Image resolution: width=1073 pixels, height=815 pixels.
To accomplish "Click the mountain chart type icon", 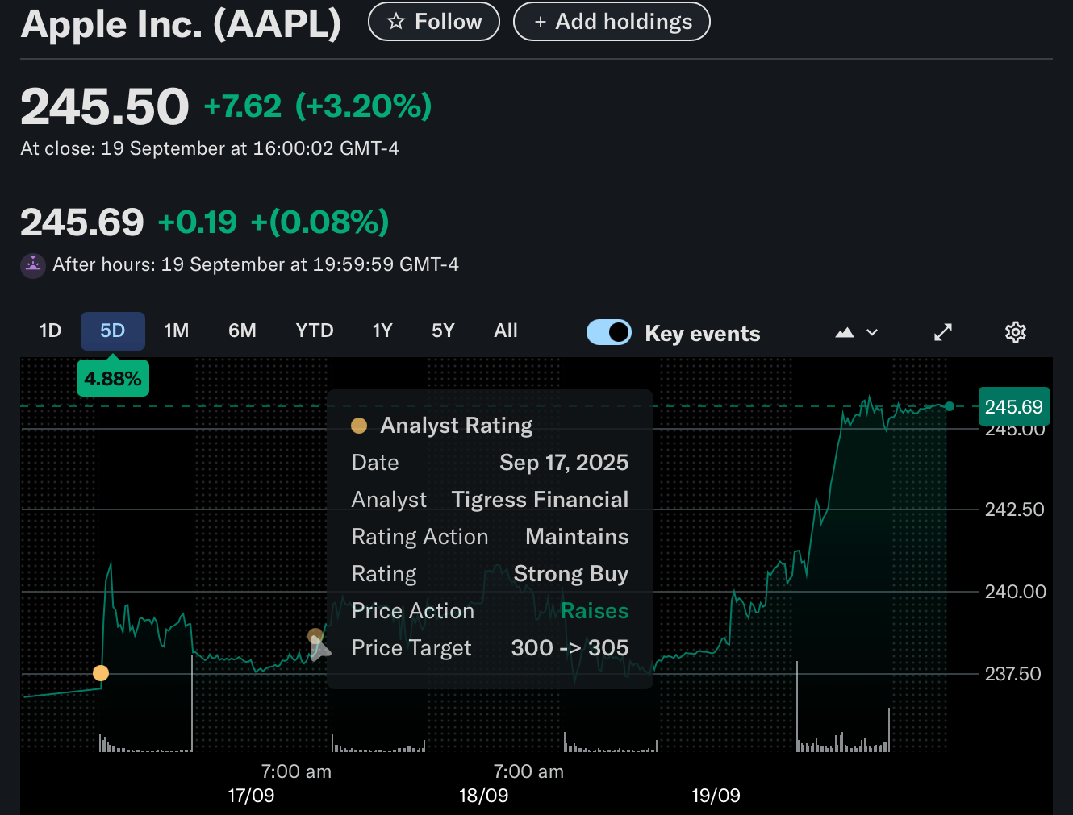I will [x=844, y=332].
